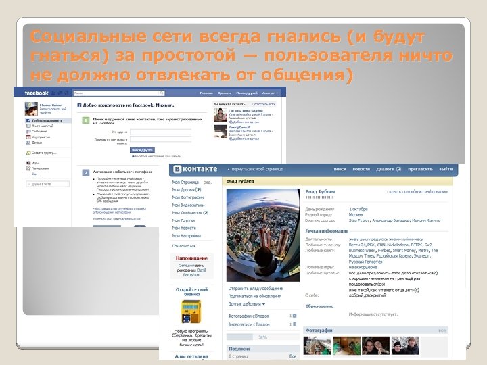The image size is (487, 365).
Task: Add second suggested person as friend
Action: point(244,139)
